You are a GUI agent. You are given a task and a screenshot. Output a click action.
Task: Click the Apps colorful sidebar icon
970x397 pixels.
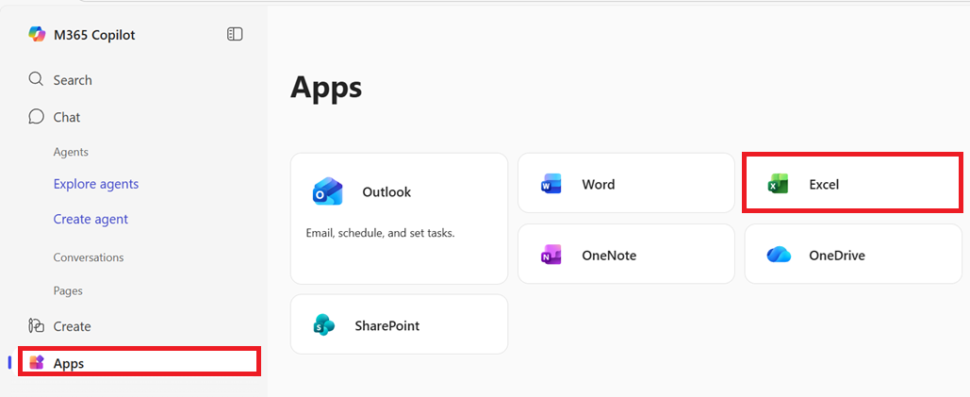pos(37,362)
